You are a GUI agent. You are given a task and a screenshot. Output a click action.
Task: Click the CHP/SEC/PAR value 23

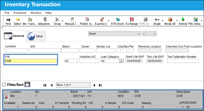pos(188,107)
